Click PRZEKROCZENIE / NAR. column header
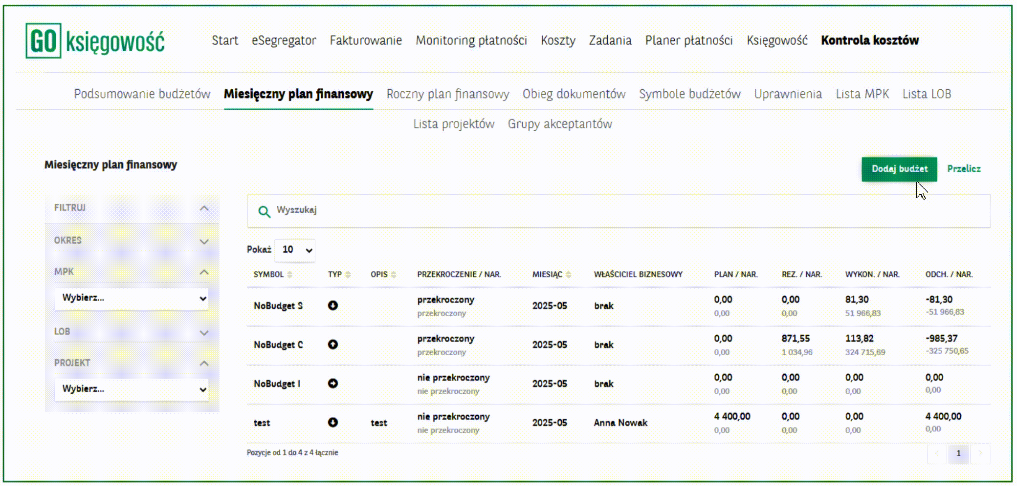1017x486 pixels. tap(459, 275)
